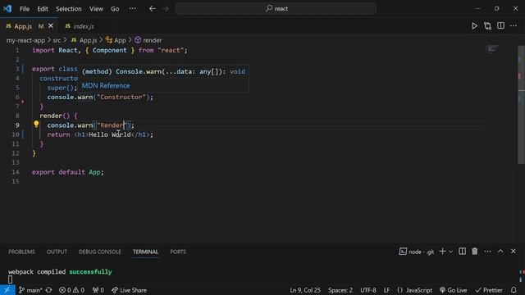Image resolution: width=525 pixels, height=295 pixels.
Task: Click the forwarded ports indicator showing 0
Action: coord(98,290)
